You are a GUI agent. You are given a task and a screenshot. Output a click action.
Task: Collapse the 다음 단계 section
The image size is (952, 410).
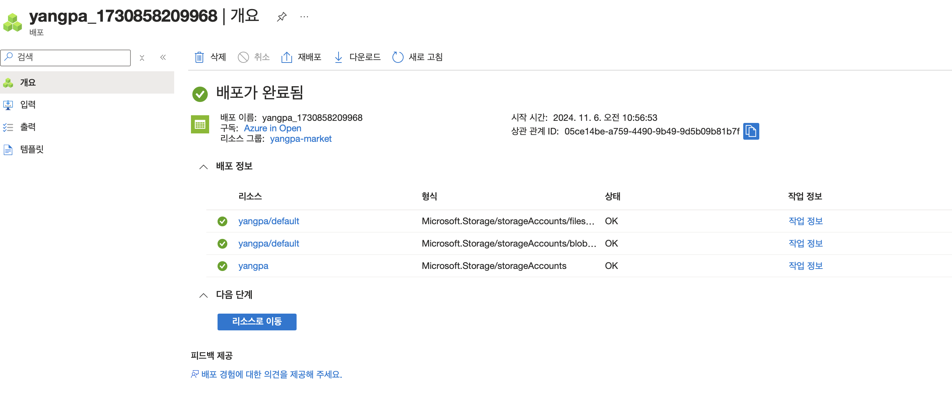click(204, 295)
